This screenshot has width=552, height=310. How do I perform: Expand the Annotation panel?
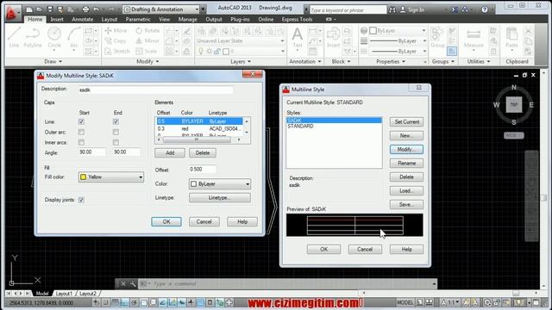[x=304, y=61]
